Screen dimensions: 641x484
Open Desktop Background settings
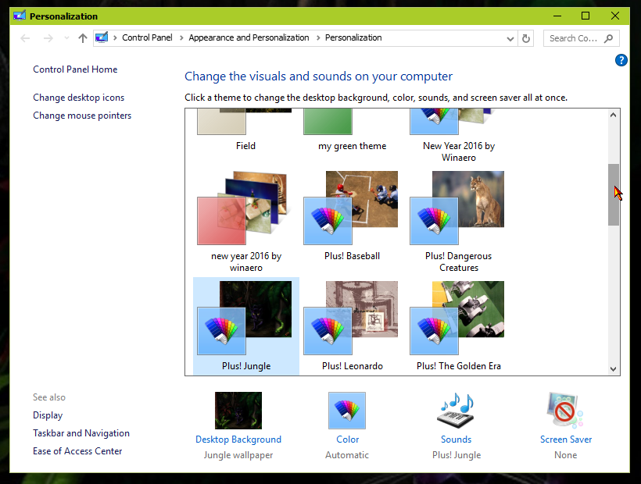coord(238,410)
